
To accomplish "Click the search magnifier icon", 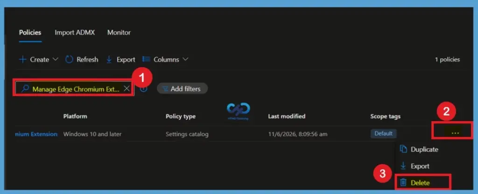I will [x=25, y=89].
